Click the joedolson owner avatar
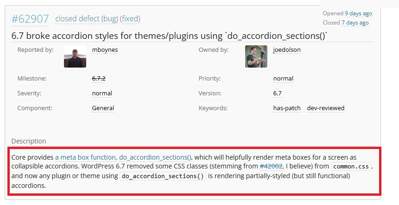 click(x=256, y=56)
